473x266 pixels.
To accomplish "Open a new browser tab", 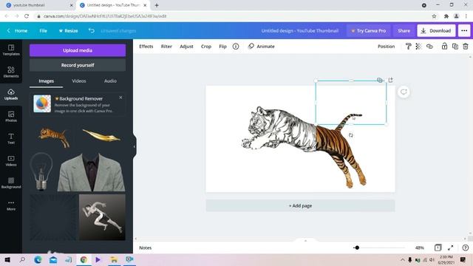I will [157, 5].
